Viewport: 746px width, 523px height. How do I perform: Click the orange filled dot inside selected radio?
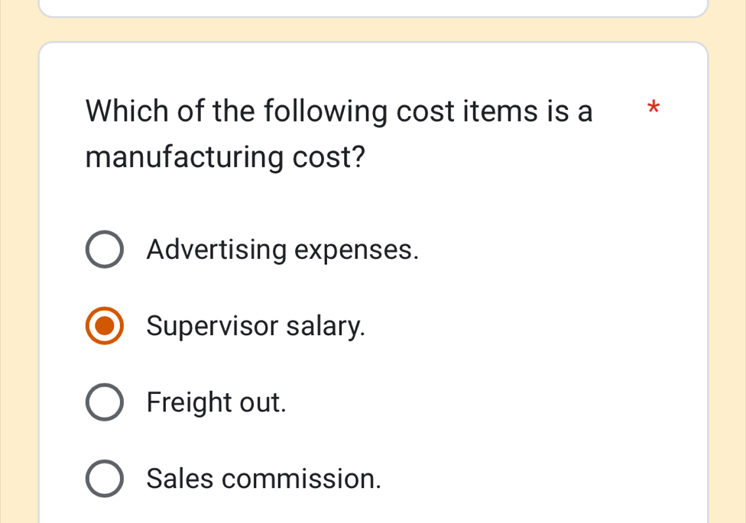pos(104,326)
